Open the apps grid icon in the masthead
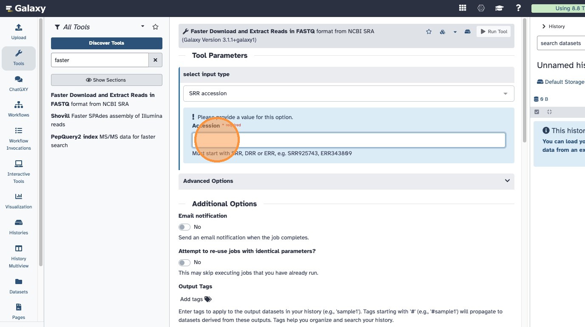Viewport: 585px width, 327px height. tap(463, 8)
